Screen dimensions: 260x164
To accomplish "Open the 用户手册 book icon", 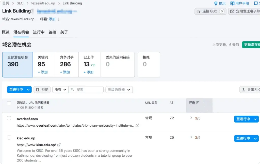I will [232, 4].
